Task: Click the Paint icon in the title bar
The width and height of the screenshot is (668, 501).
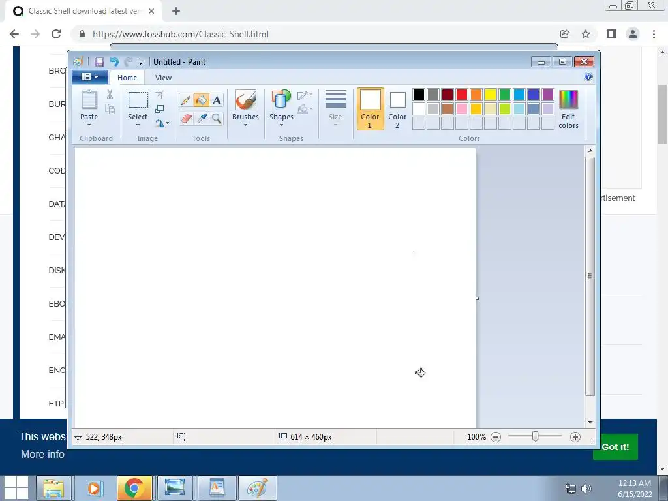Action: click(x=78, y=62)
